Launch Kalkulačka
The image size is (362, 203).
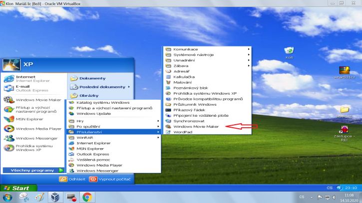207,77
